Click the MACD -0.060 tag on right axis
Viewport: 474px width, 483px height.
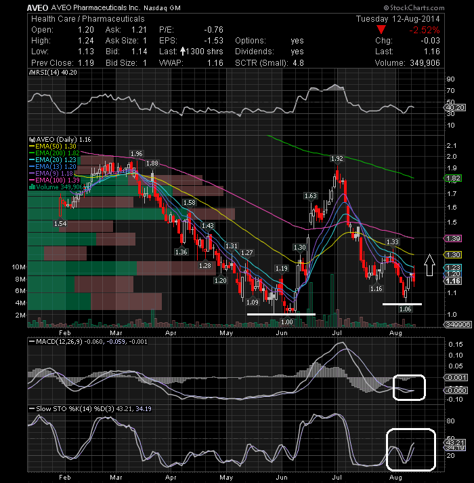click(457, 390)
